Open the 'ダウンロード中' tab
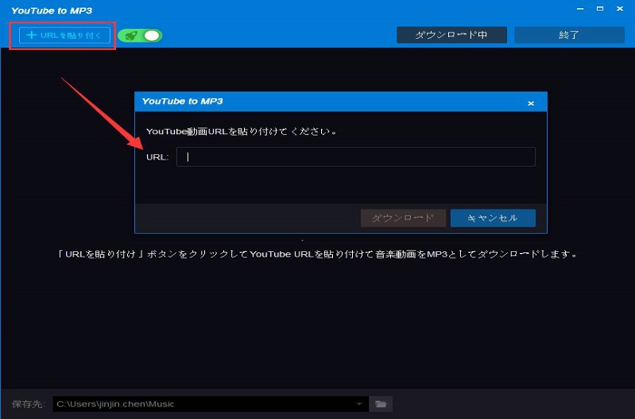The image size is (635, 419). (x=452, y=35)
